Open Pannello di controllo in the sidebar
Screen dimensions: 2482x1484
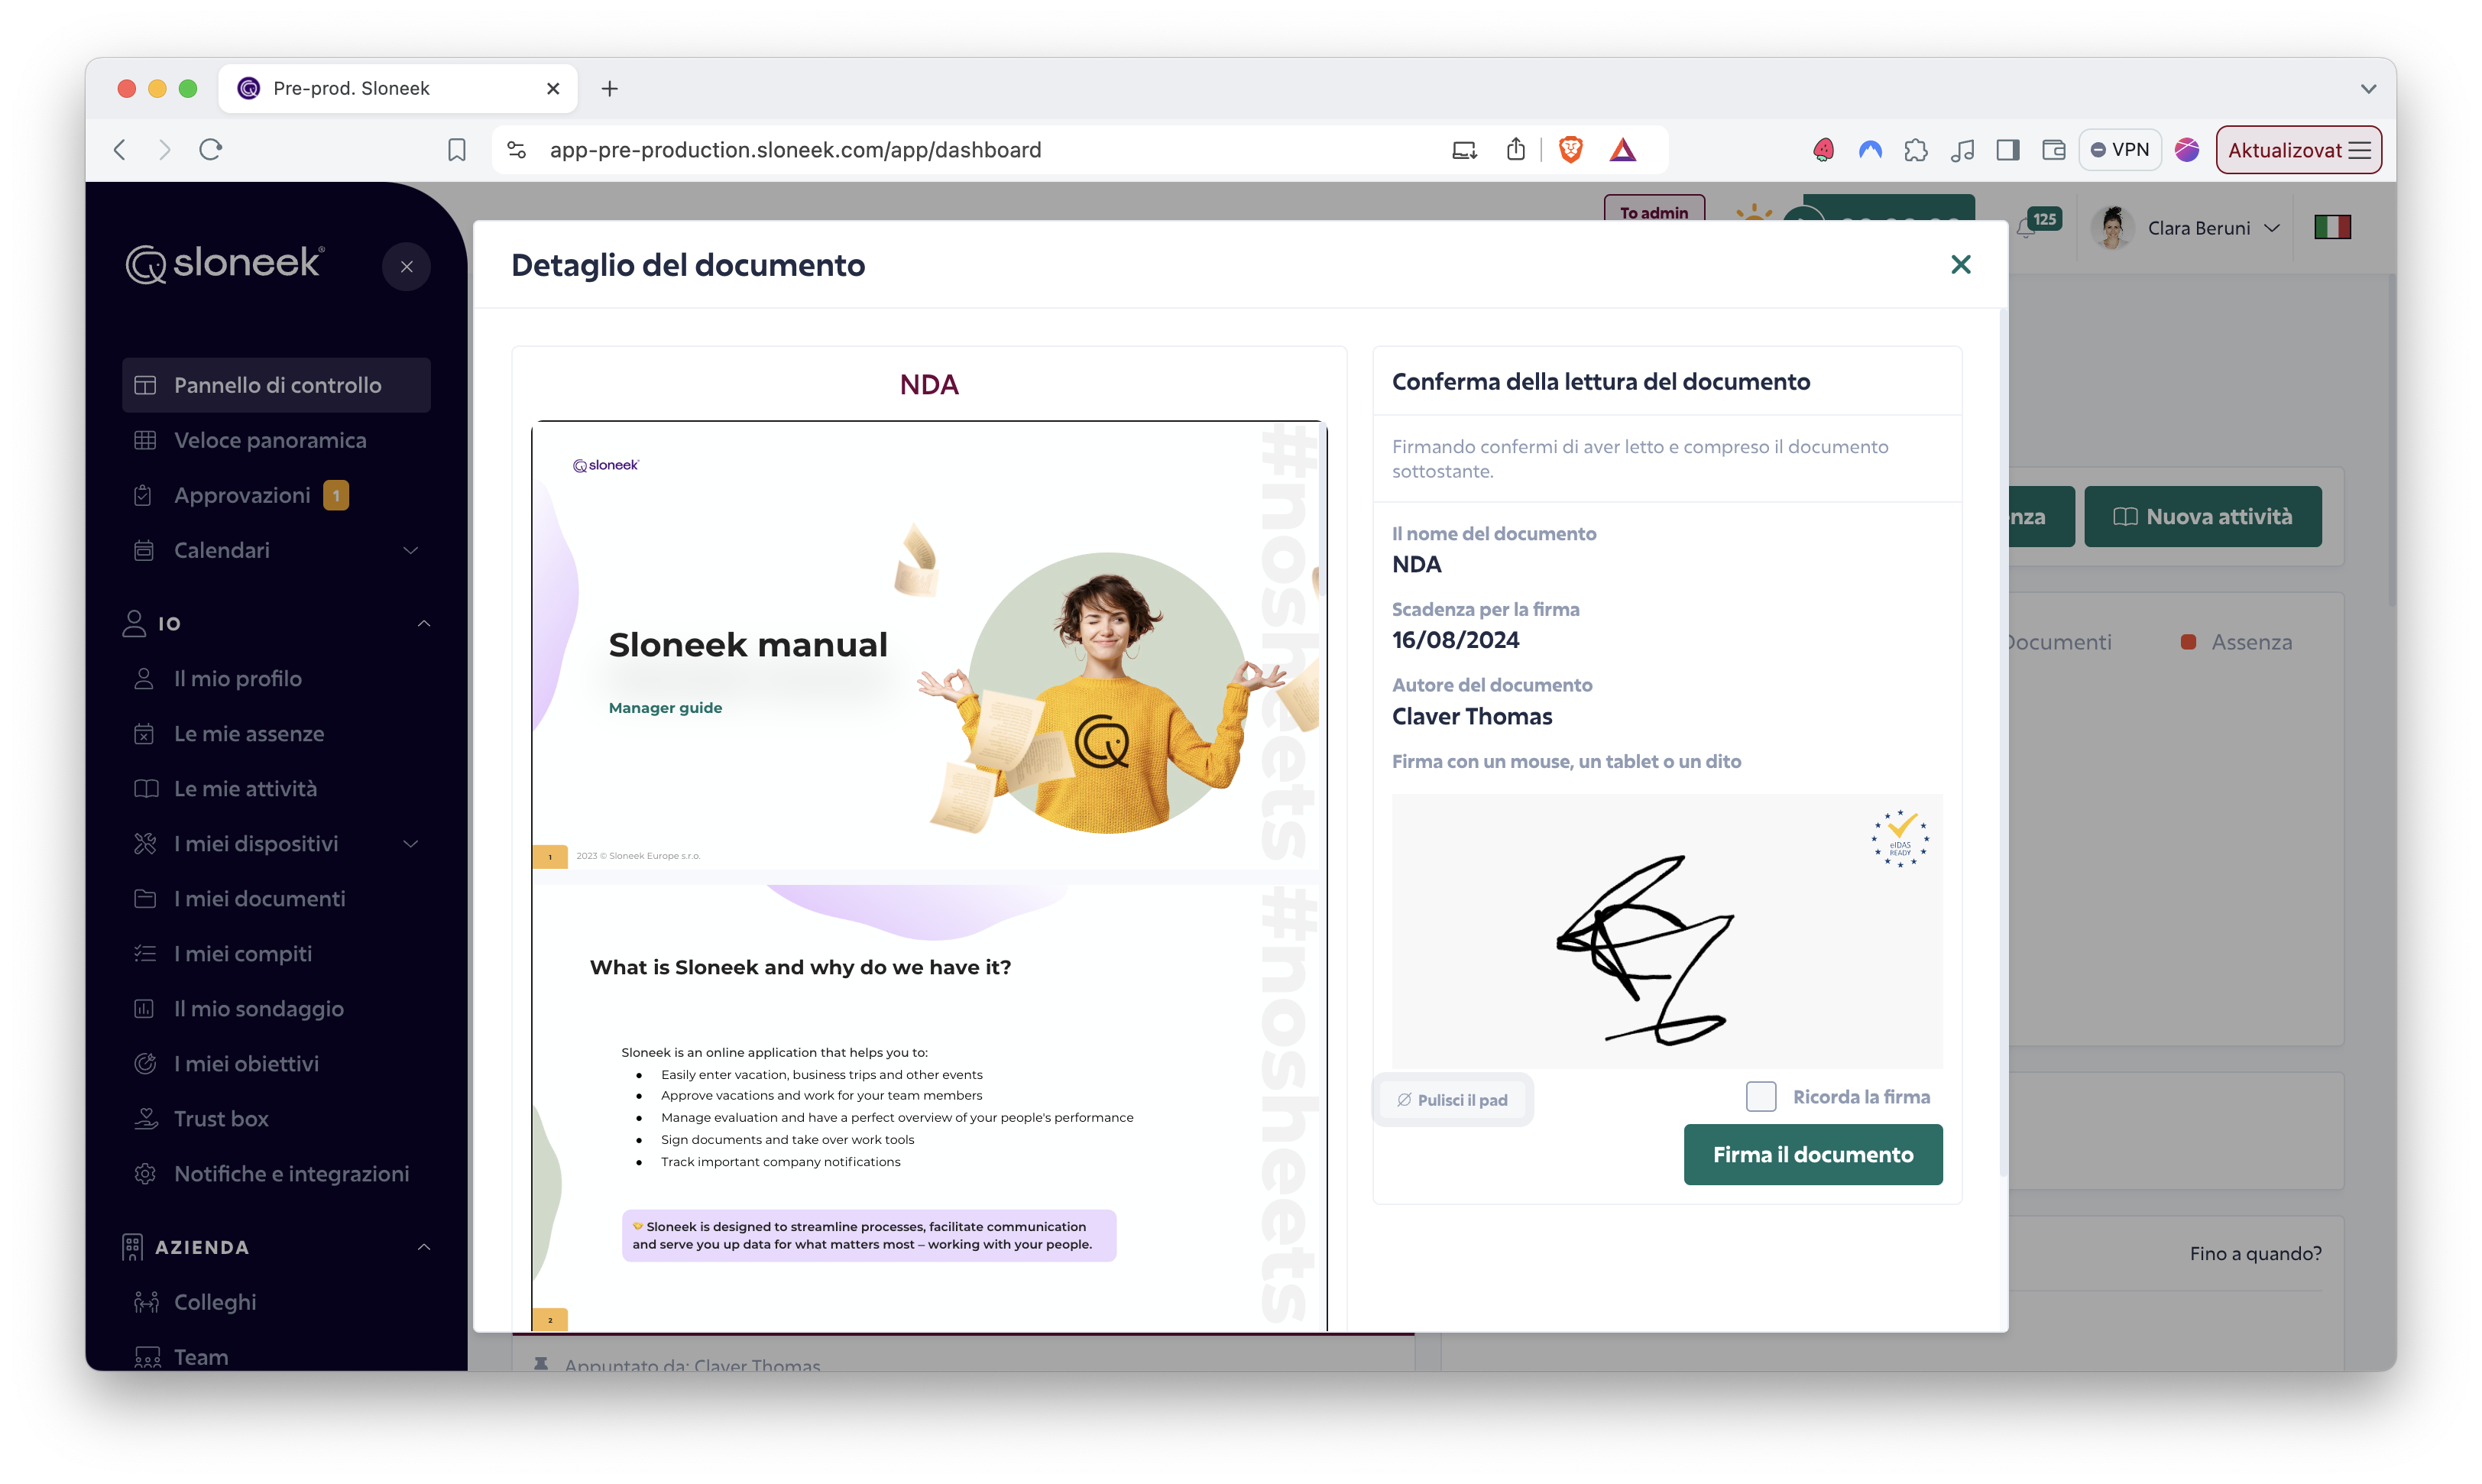[276, 385]
